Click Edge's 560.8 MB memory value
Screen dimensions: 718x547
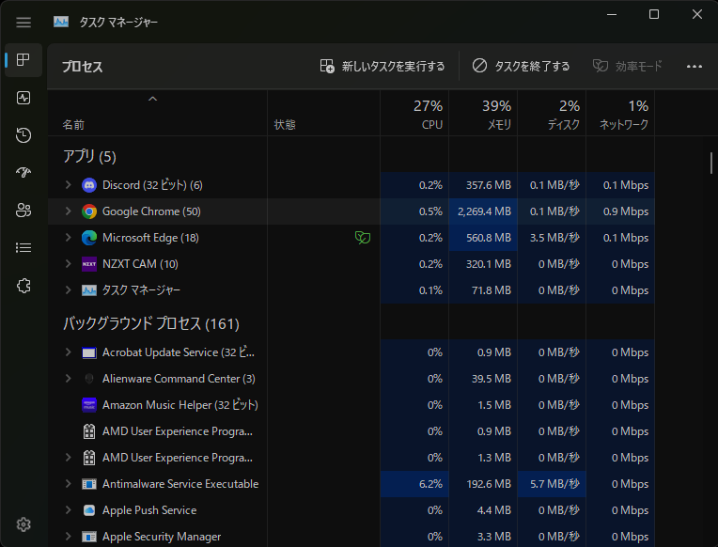pos(488,238)
